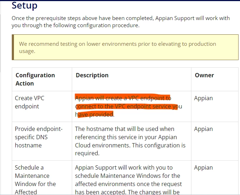Select the Description column header
Image resolution: width=240 pixels, height=195 pixels.
tap(92, 75)
